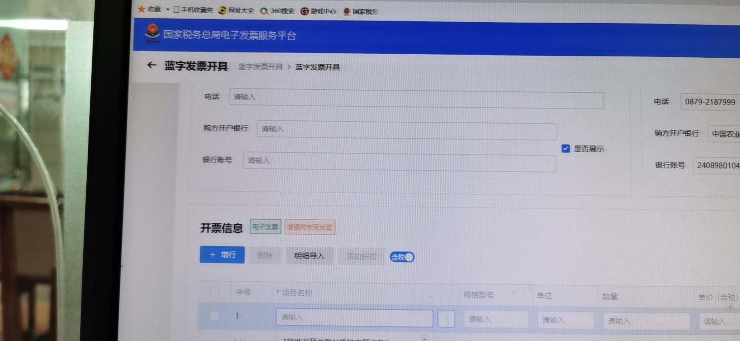Click the current 蓝字发票开具 breadcrumb item
This screenshot has height=341, width=740.
(x=318, y=67)
